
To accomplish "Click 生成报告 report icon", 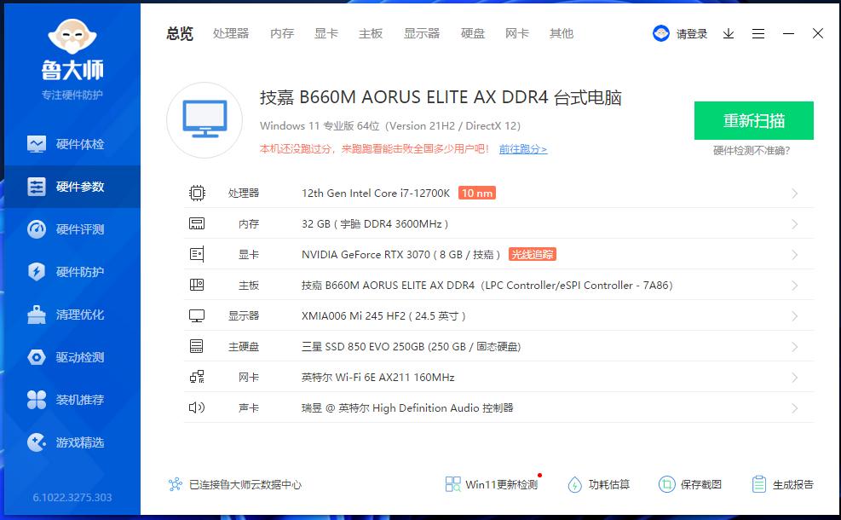I will click(x=759, y=484).
